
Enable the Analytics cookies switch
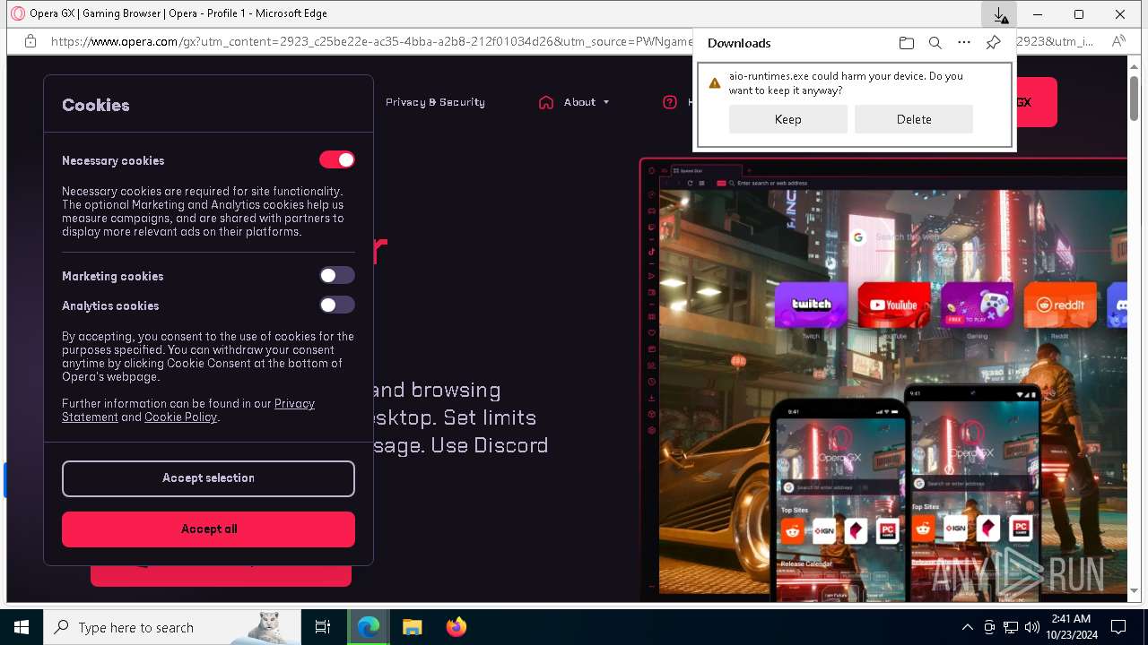click(x=337, y=305)
